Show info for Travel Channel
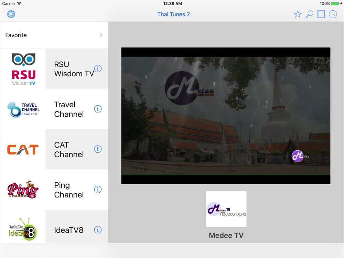 (x=98, y=109)
